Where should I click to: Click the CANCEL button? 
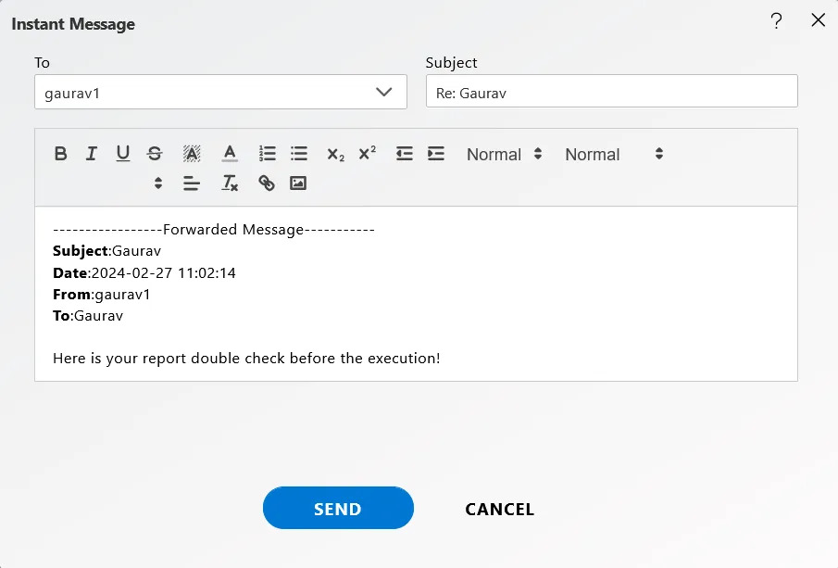click(x=499, y=510)
